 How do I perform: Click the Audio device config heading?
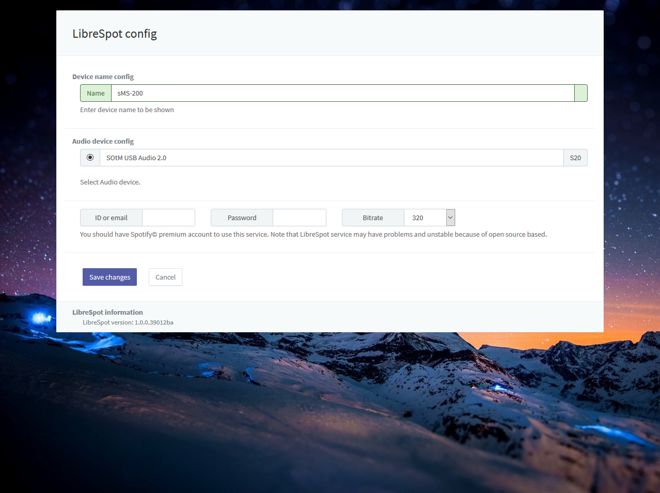point(103,141)
